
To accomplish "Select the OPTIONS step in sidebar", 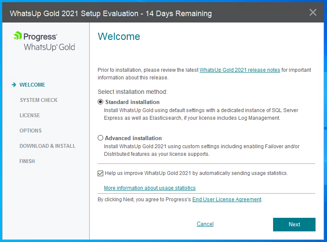I will pos(31,130).
